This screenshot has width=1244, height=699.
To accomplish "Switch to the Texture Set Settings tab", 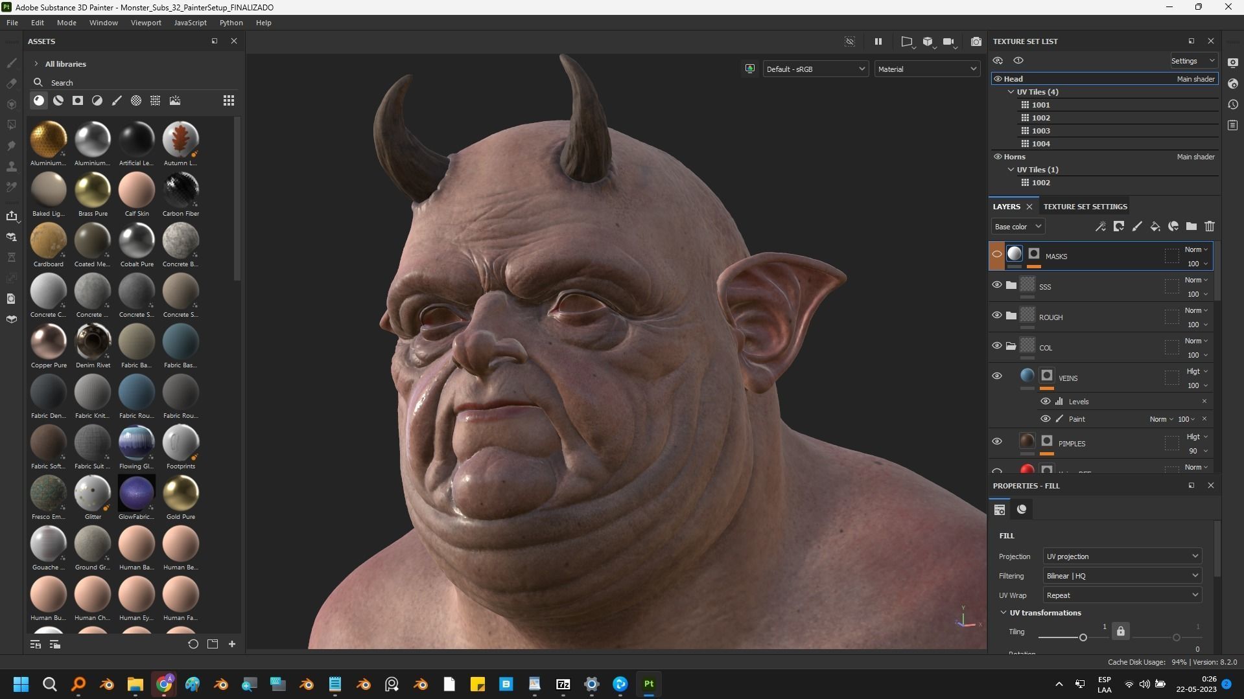I will 1085,207.
